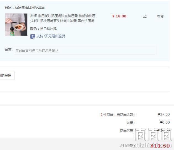Click the 应付总额 payable total label
Screen dimensions: 174x150
point(126,146)
